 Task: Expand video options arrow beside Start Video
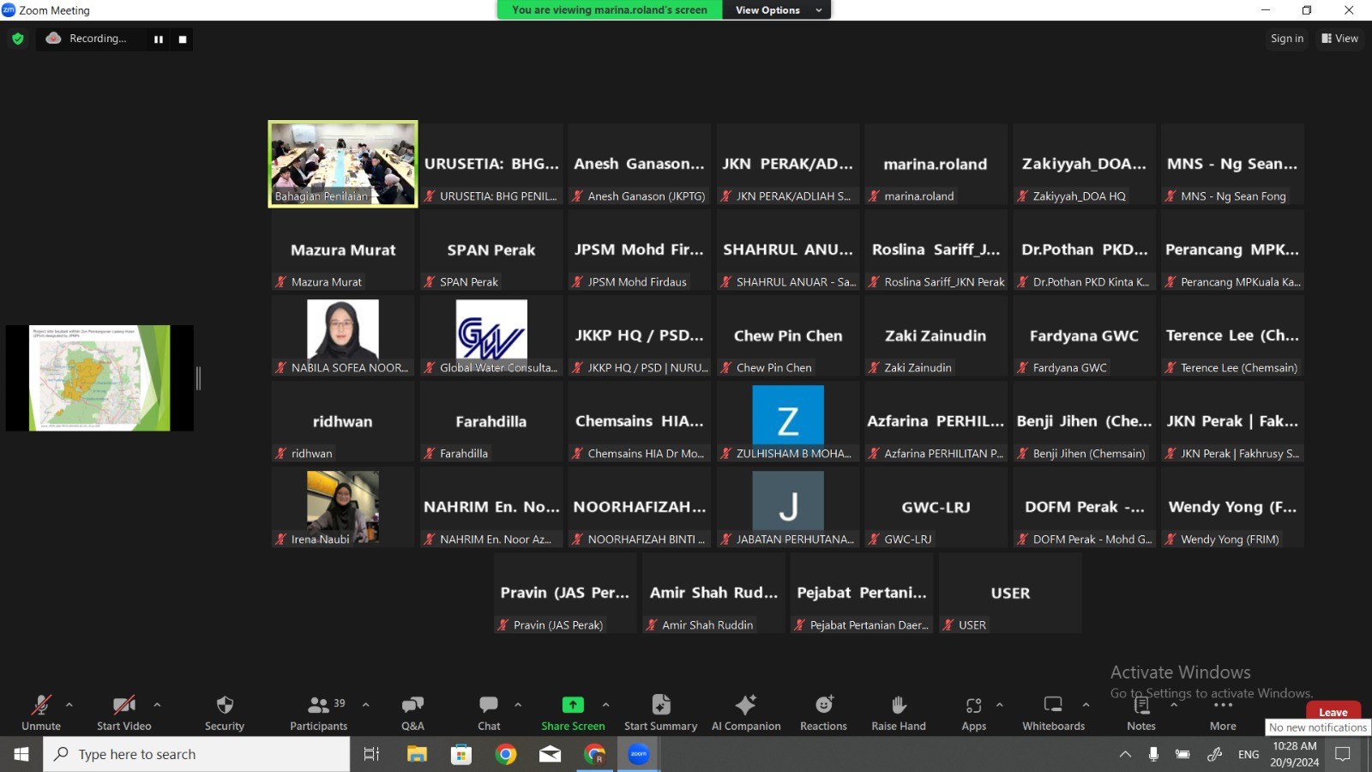click(x=157, y=705)
